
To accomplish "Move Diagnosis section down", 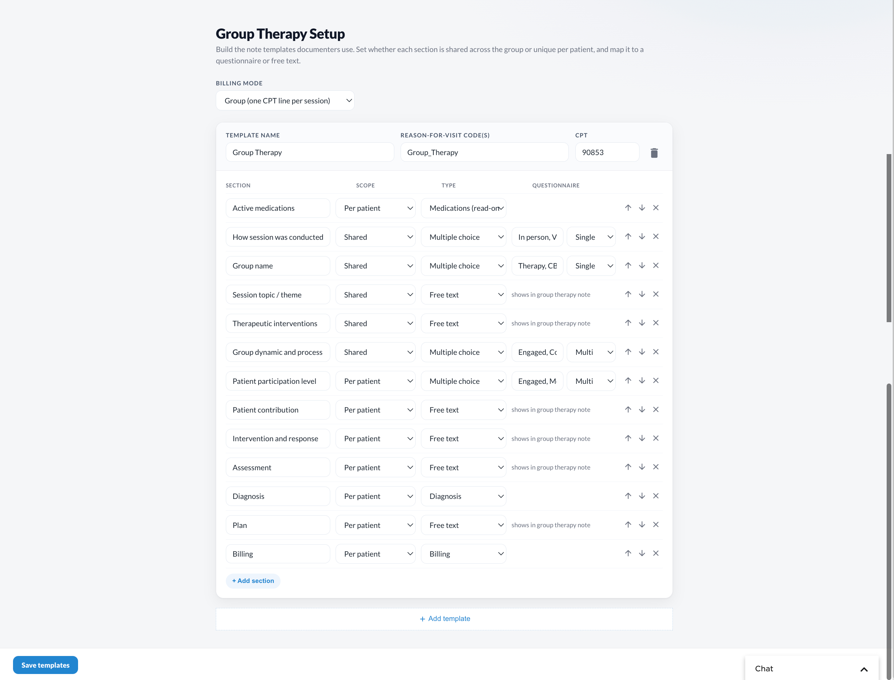I will [x=642, y=496].
